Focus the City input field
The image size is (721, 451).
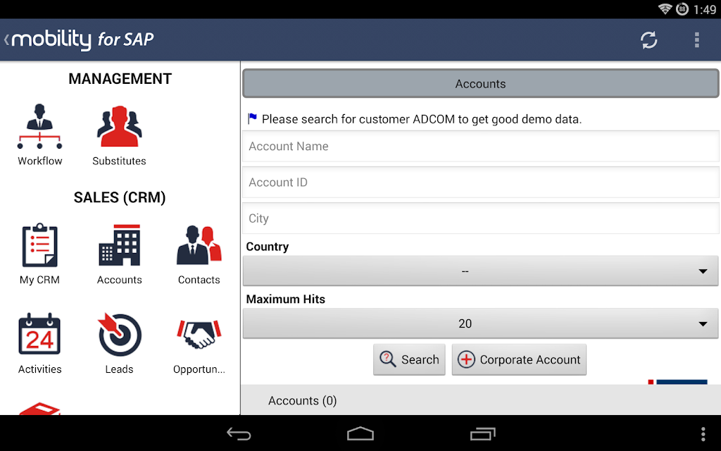click(480, 218)
